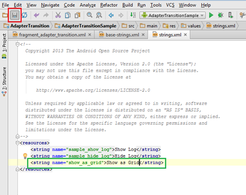Open AdapterTransitionSample run configuration dropdown
This screenshot has height=195, width=246.
(x=173, y=15)
